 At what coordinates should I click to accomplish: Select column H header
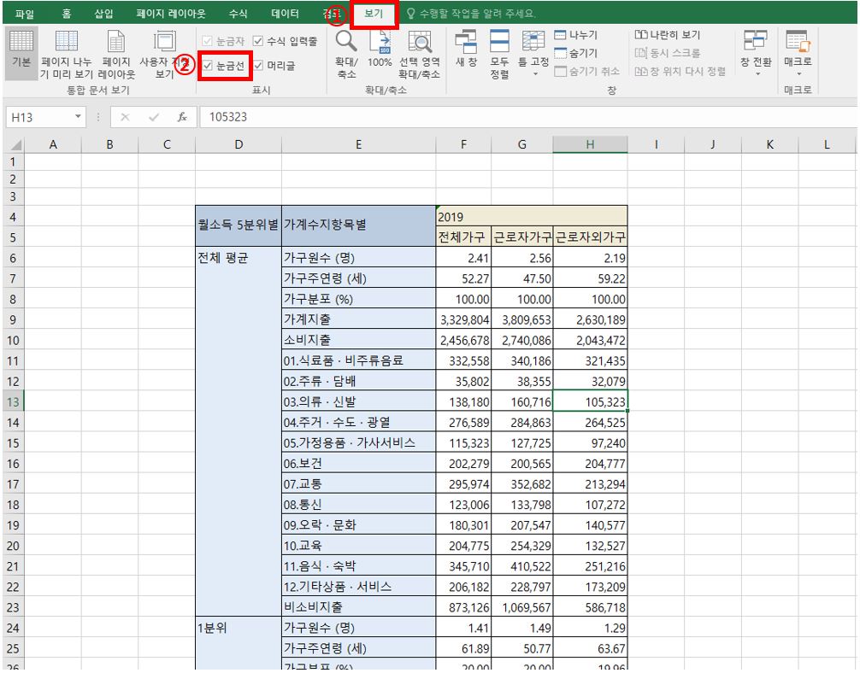pyautogui.click(x=590, y=144)
